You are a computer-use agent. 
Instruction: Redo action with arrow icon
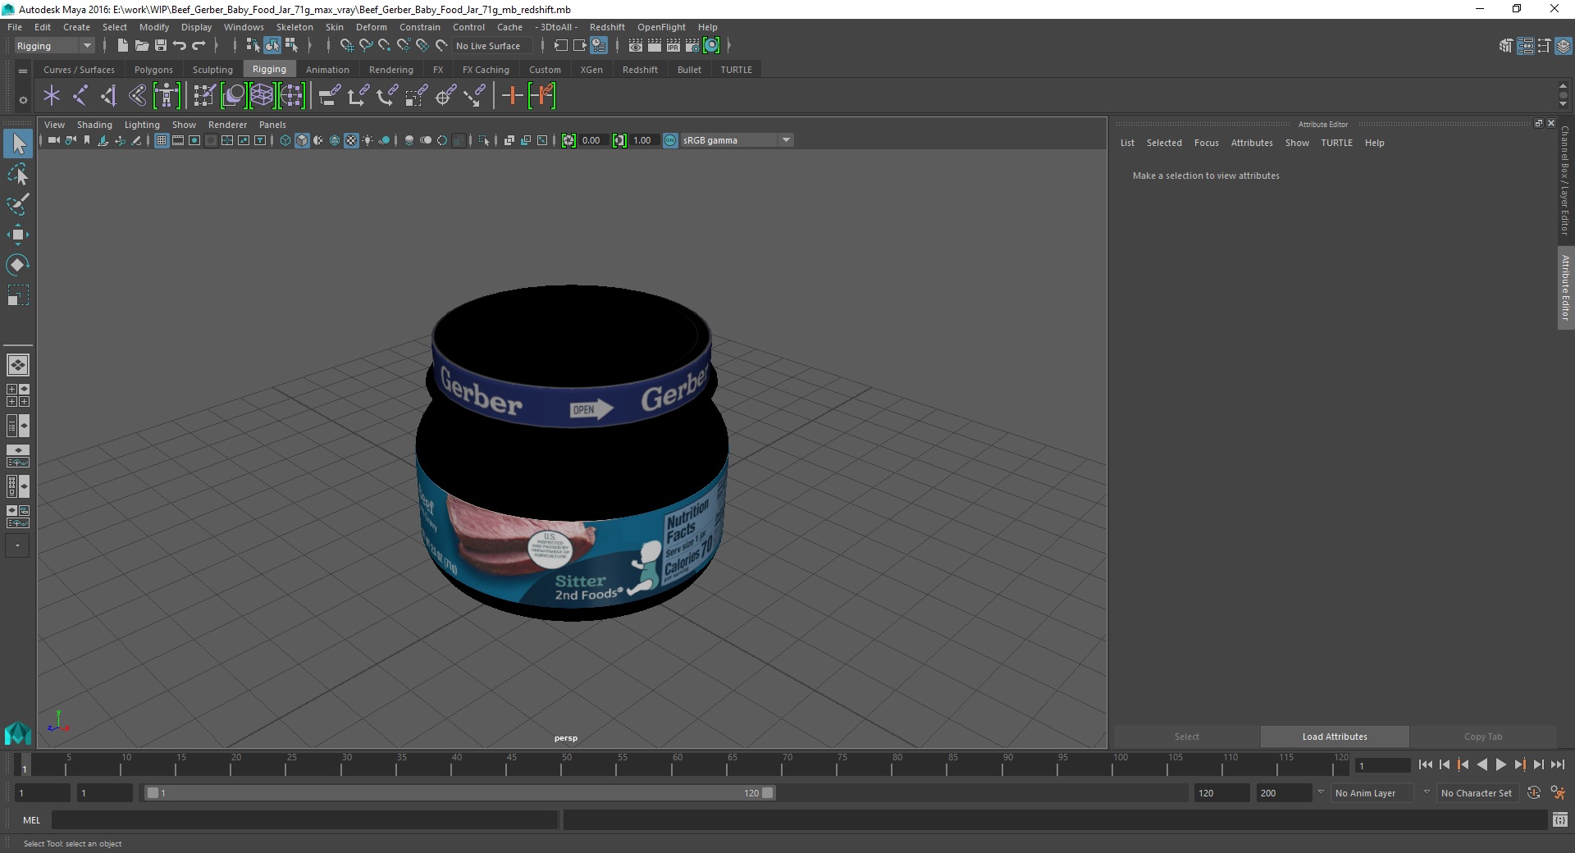(199, 46)
